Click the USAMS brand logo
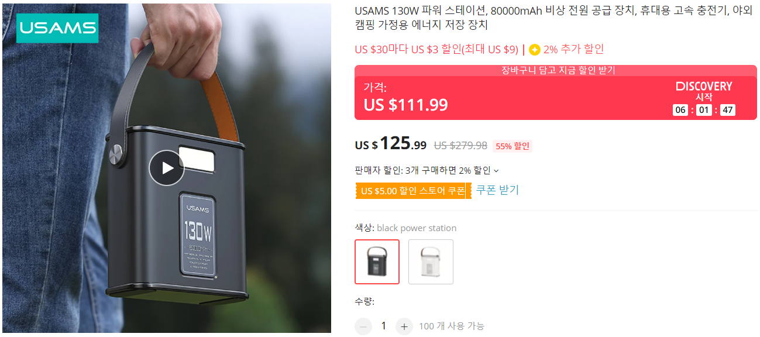This screenshot has height=337, width=760. [57, 28]
